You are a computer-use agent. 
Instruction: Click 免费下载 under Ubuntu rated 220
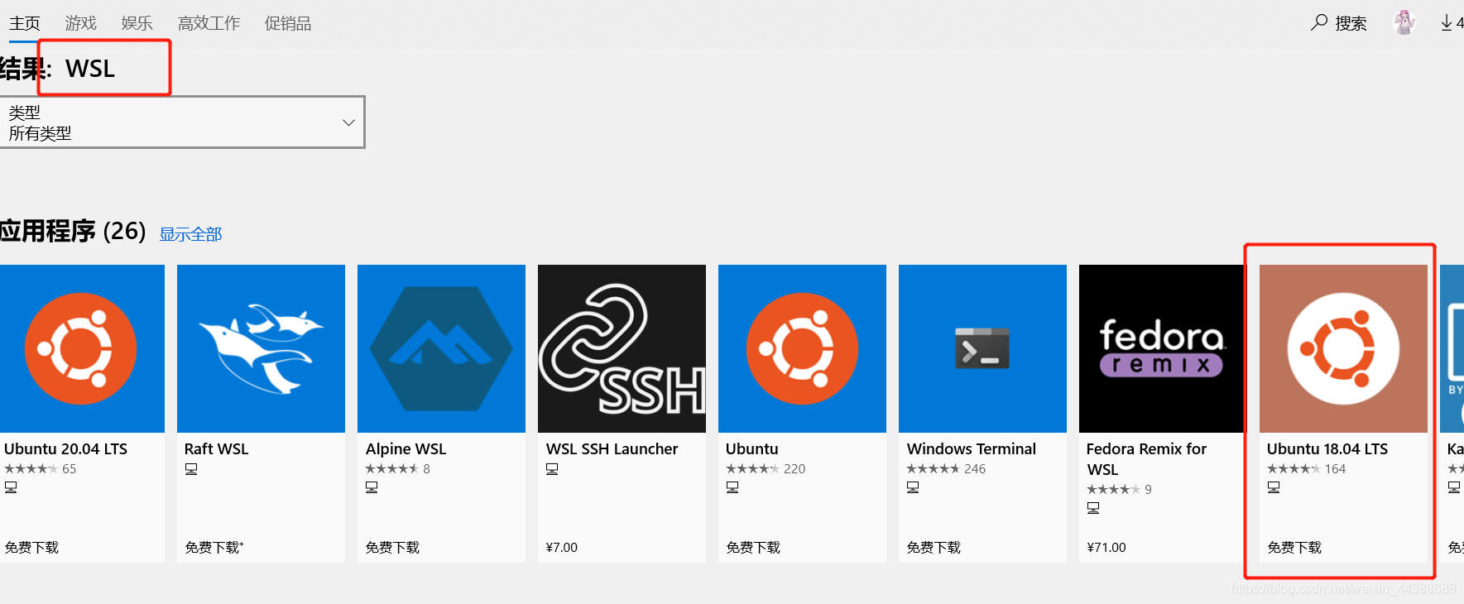753,547
